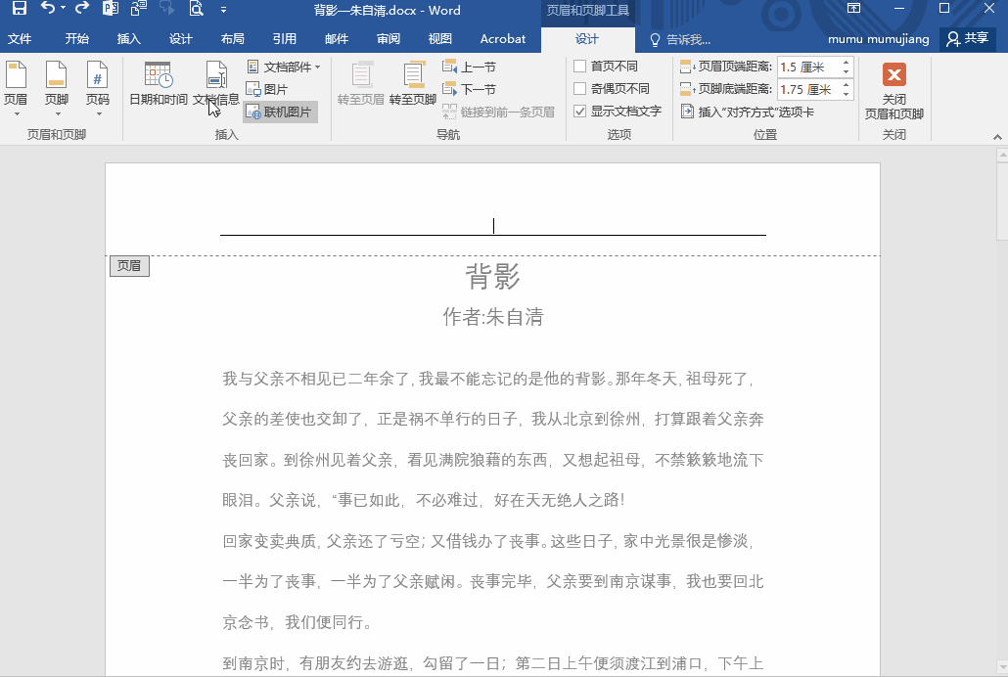This screenshot has height=677, width=1008.
Task: Click 联机图片 online pictures
Action: (280, 112)
